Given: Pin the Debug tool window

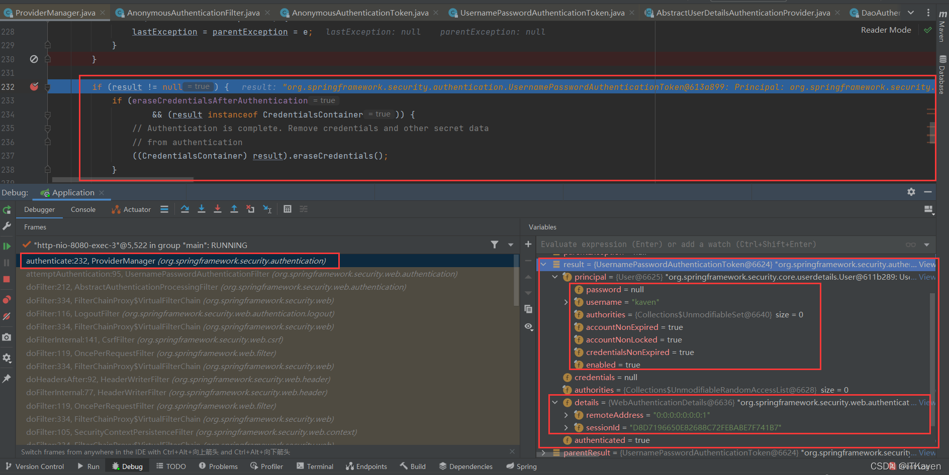Looking at the screenshot, I should pyautogui.click(x=7, y=378).
